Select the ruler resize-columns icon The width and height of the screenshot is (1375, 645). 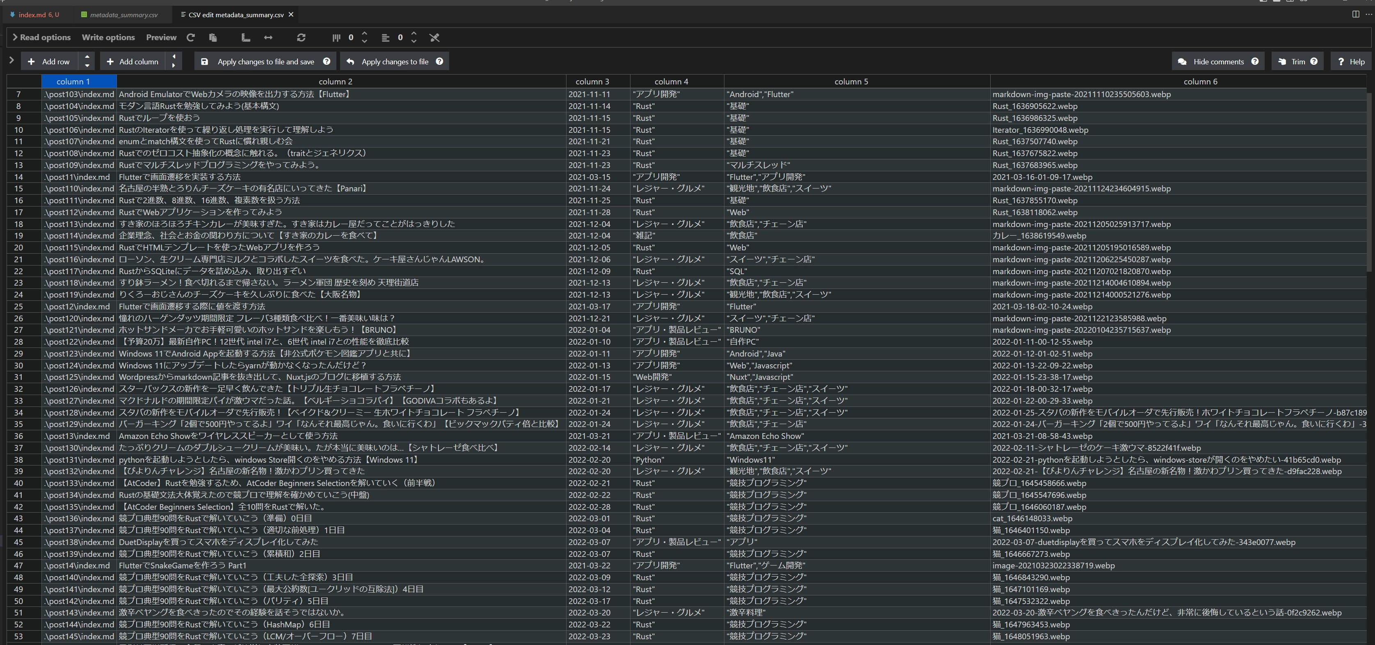click(246, 38)
